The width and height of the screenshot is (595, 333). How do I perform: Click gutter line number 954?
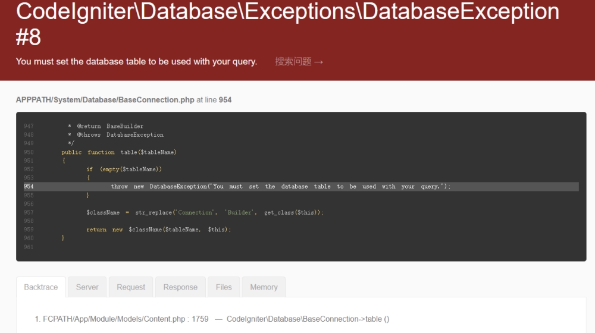pos(29,187)
